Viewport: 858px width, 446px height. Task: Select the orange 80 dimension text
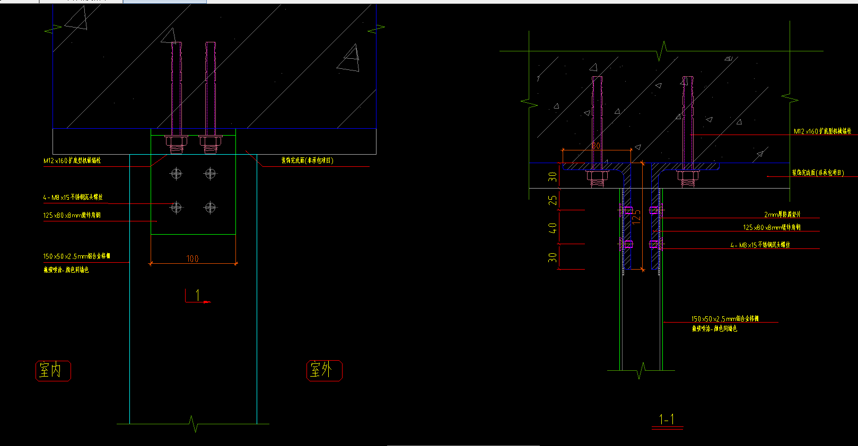click(596, 146)
